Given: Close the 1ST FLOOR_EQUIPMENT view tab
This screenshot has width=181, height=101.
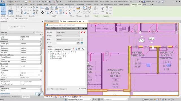Looking at the screenshot, I should tap(87, 21).
